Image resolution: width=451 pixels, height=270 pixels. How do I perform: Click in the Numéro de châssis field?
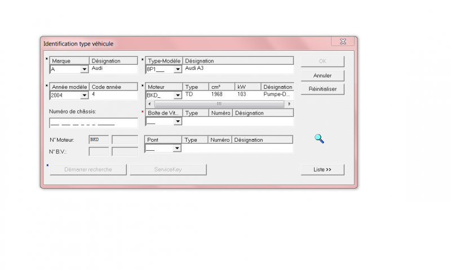click(x=93, y=123)
